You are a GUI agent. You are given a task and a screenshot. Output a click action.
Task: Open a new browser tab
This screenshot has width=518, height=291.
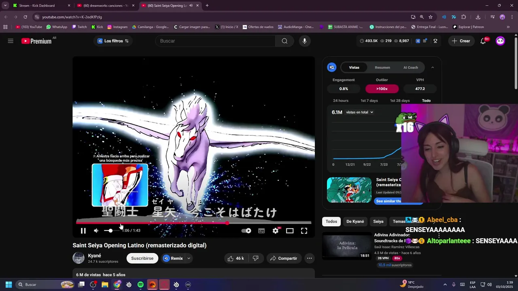pyautogui.click(x=207, y=6)
